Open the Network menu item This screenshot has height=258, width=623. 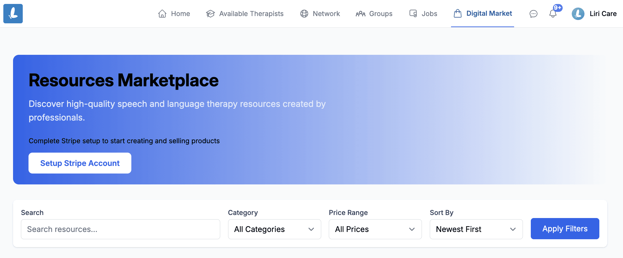click(320, 14)
